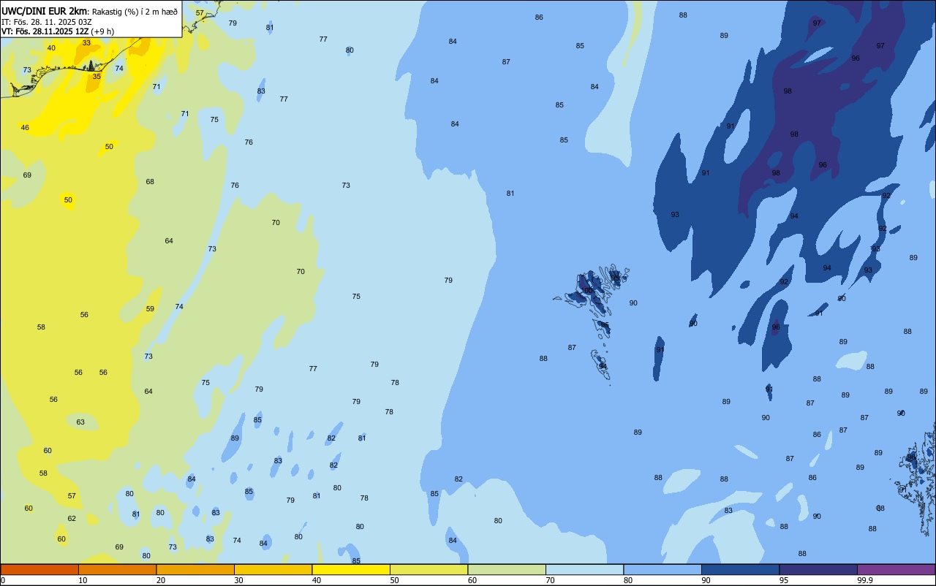Select the medium blue 80–90 legend swatch
The image size is (936, 586).
point(663,569)
